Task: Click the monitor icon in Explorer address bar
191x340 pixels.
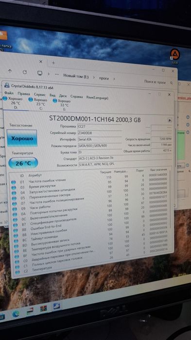Action: [40, 73]
